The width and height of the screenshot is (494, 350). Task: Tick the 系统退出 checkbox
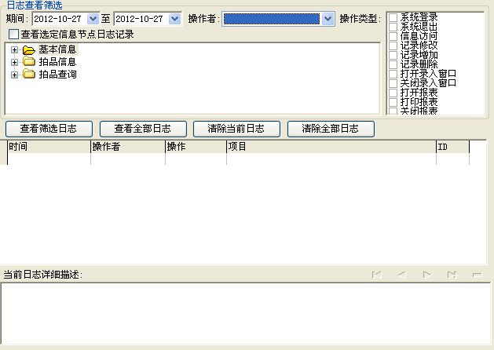pyautogui.click(x=393, y=27)
